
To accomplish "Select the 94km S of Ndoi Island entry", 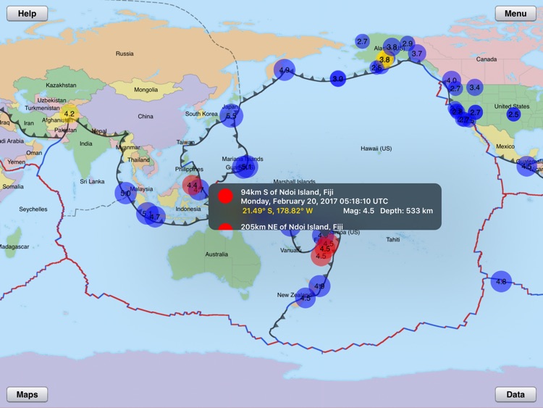I will pyautogui.click(x=325, y=201).
